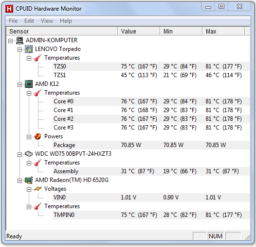Select the TZS0 sensor row

(x=151, y=66)
